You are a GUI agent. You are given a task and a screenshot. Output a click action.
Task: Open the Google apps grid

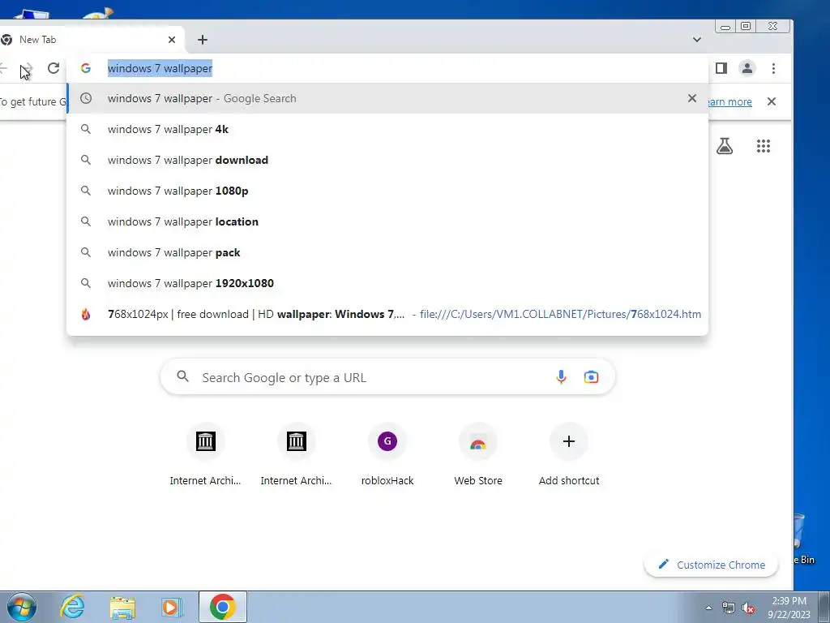click(764, 146)
